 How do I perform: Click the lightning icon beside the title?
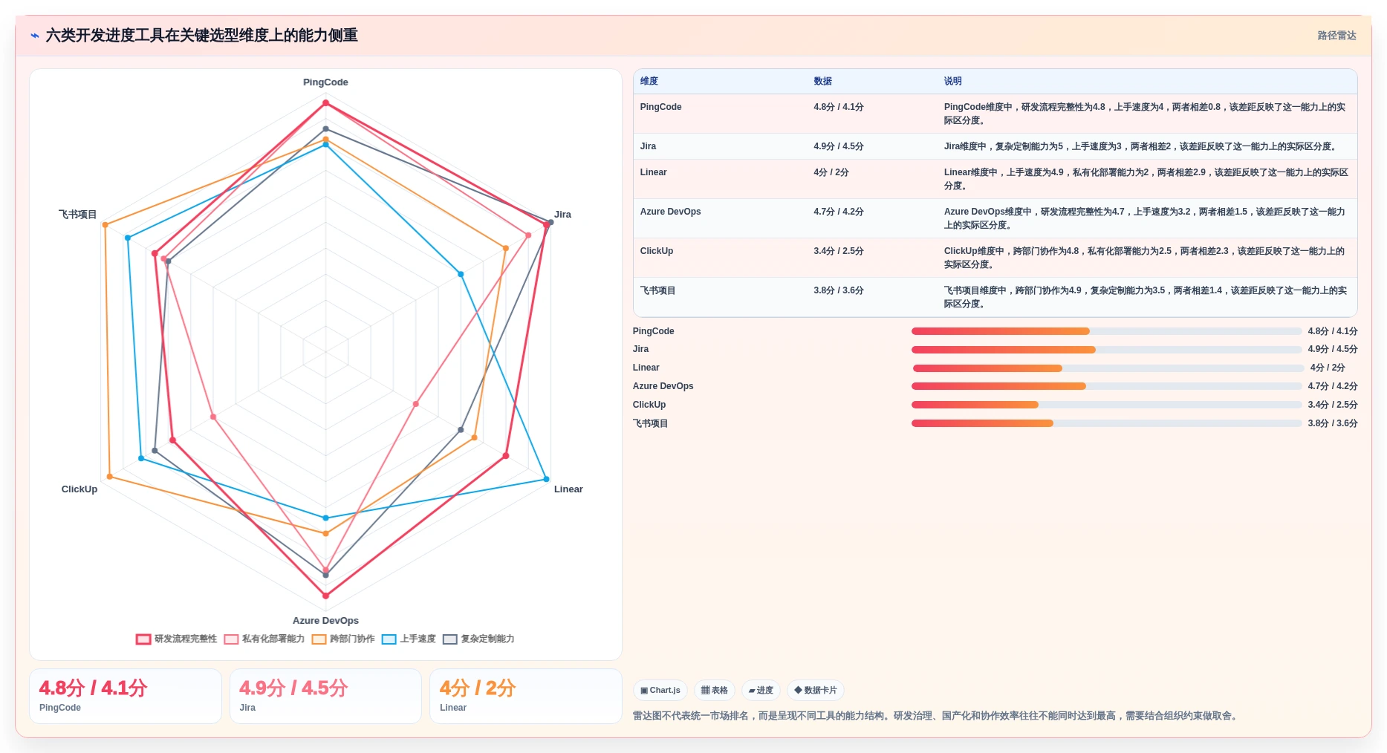[35, 36]
